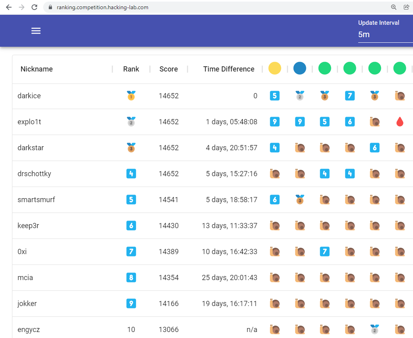Select nickname explo1t
Screen dimensions: 413x338
pos(29,122)
